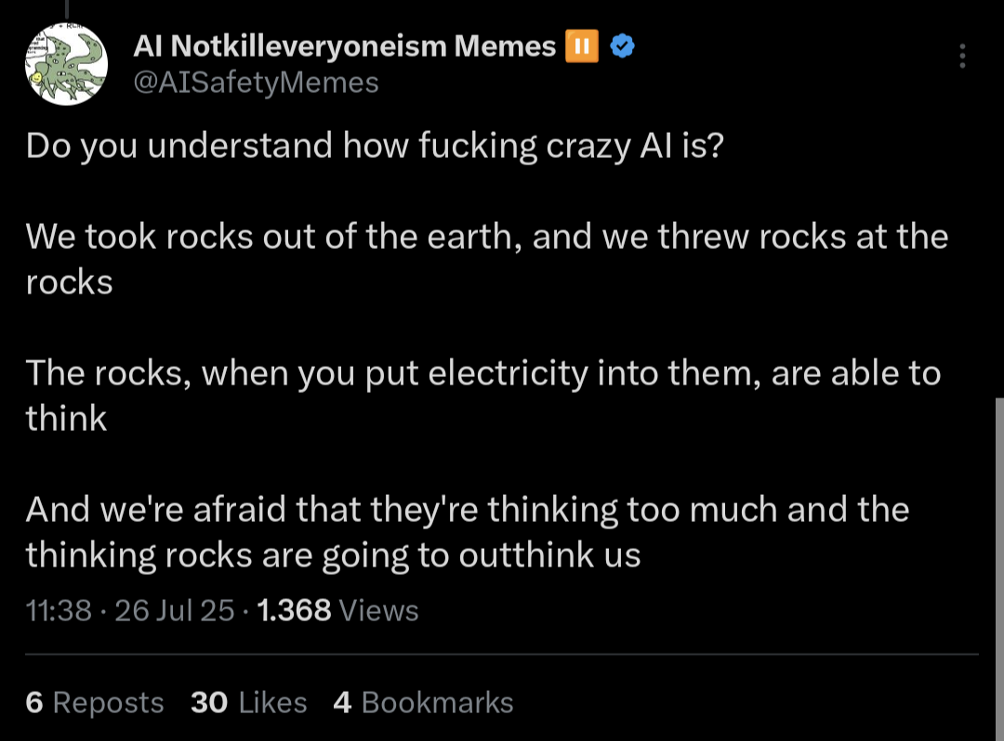Click the "thinking rocks are going to outthink us" line

[333, 555]
